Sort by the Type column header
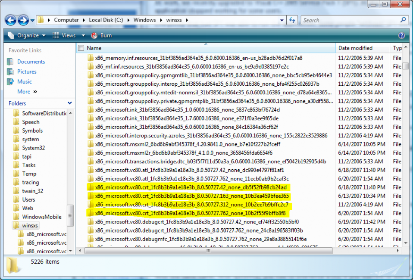 click(x=397, y=48)
